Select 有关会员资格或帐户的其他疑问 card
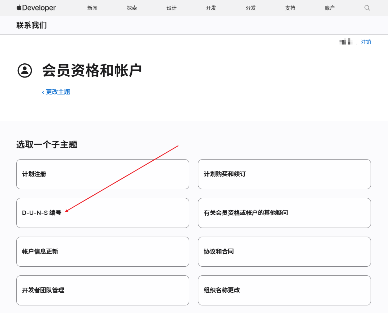The width and height of the screenshot is (388, 313). 284,213
